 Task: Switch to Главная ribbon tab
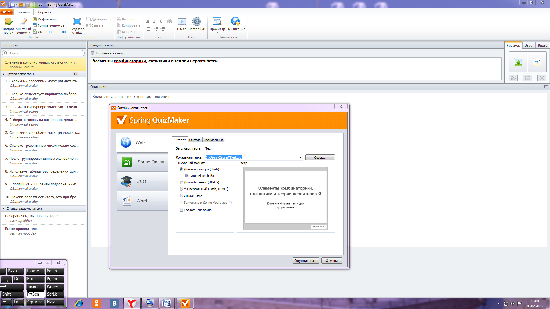tap(23, 12)
